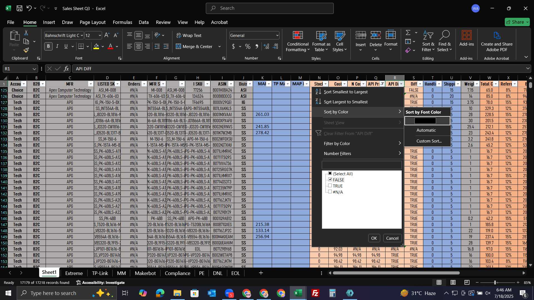The height and width of the screenshot is (300, 534).
Task: Apply underline formatting
Action: [66, 46]
